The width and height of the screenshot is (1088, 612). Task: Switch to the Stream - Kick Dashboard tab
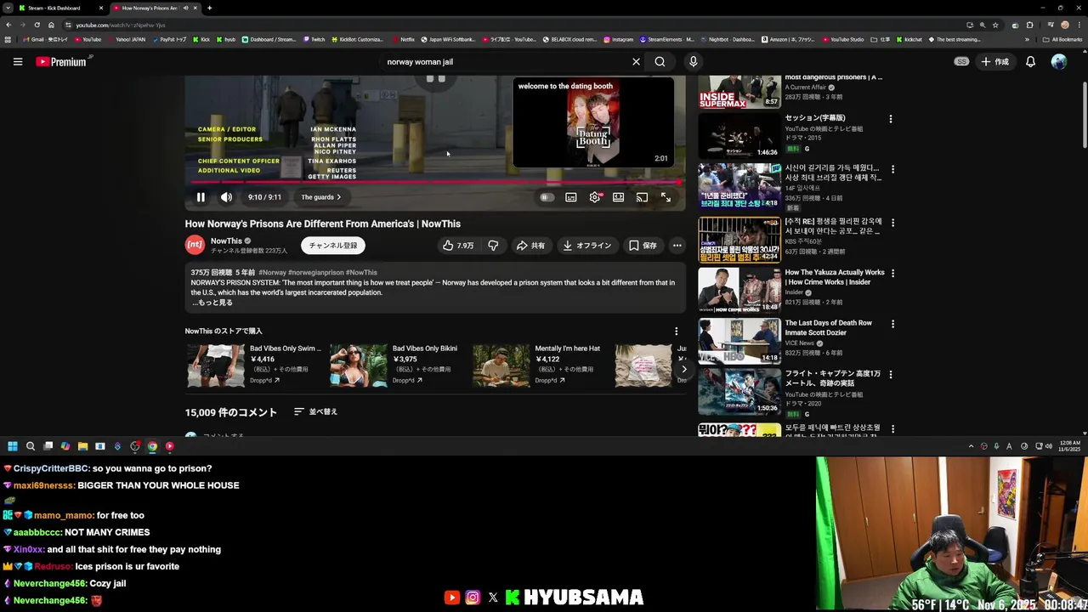coord(59,8)
